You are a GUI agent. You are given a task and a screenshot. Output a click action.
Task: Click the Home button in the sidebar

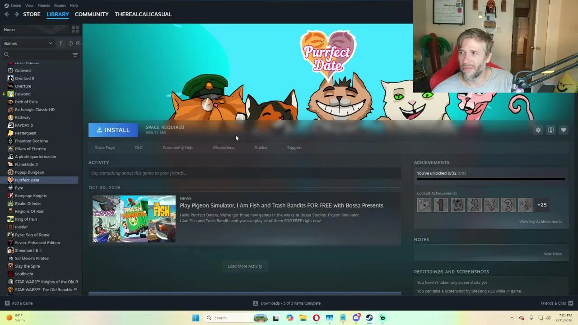click(34, 29)
